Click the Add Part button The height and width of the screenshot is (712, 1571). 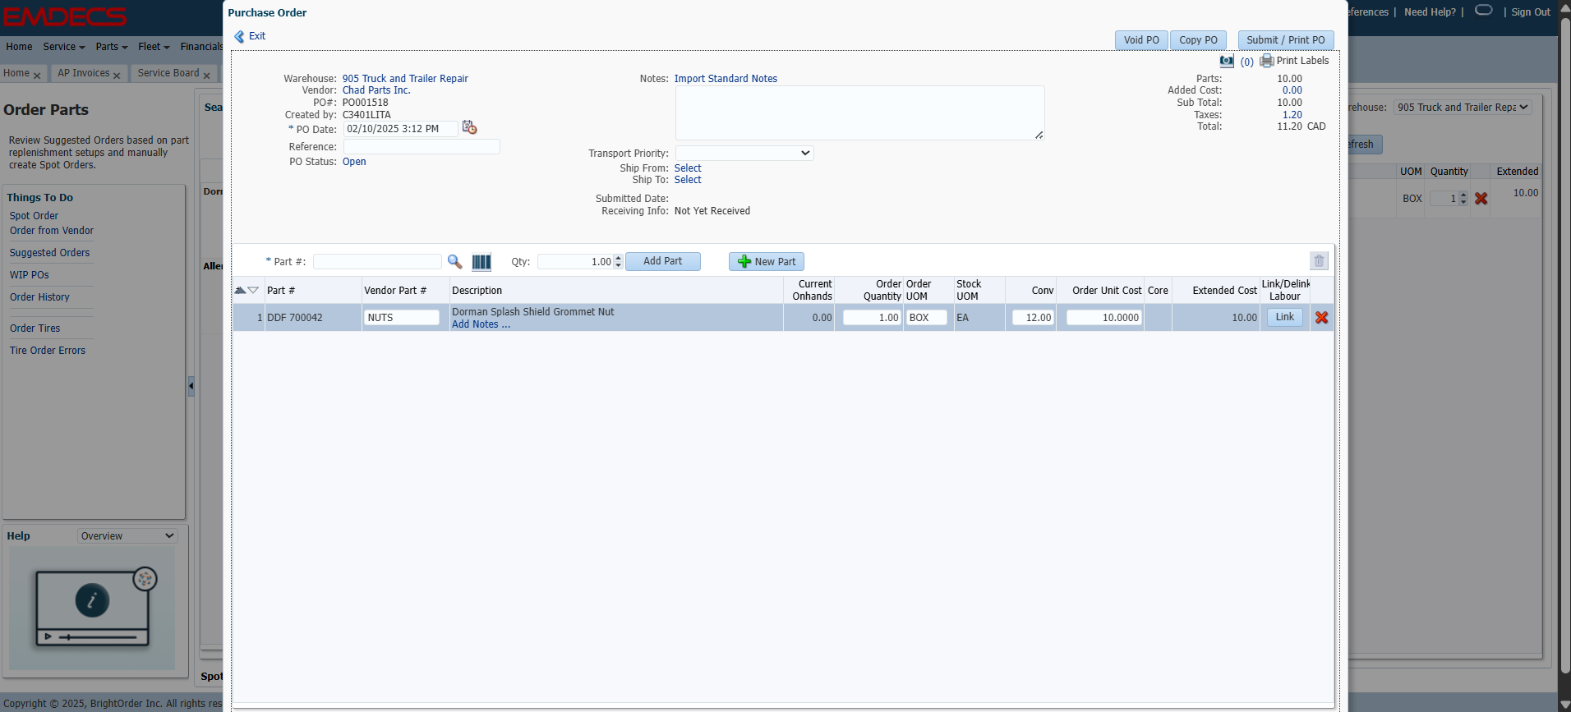coord(662,261)
